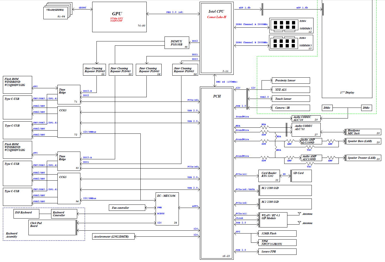Select the EC - MEC5106 block
The image size is (385, 262).
pyautogui.click(x=167, y=209)
